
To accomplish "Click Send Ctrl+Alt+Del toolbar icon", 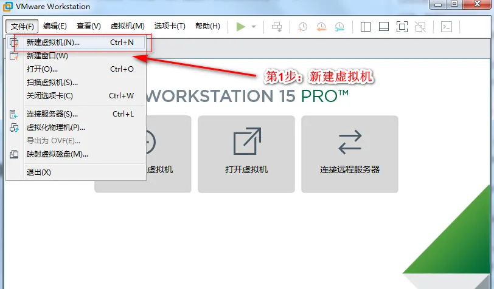I will [277, 27].
